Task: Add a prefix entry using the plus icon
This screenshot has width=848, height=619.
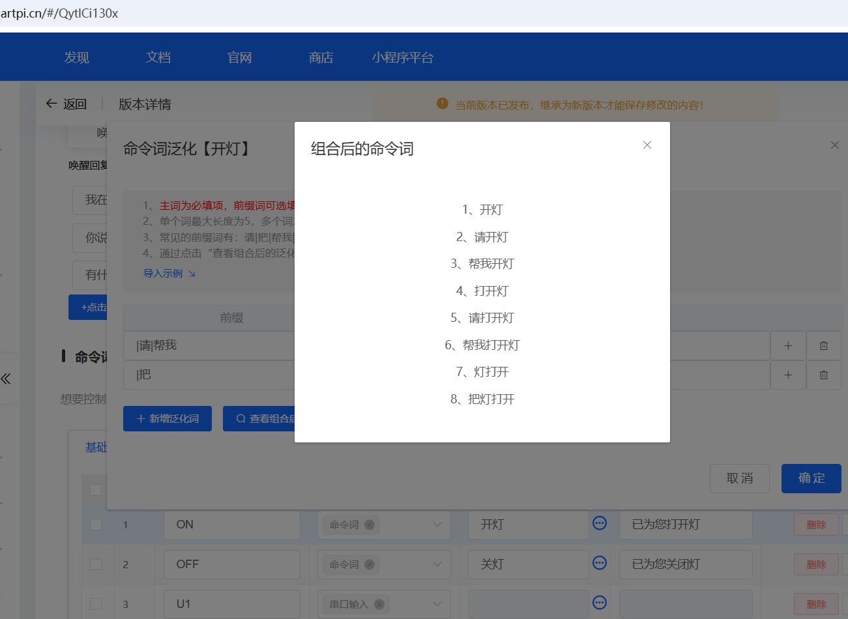Action: 788,345
